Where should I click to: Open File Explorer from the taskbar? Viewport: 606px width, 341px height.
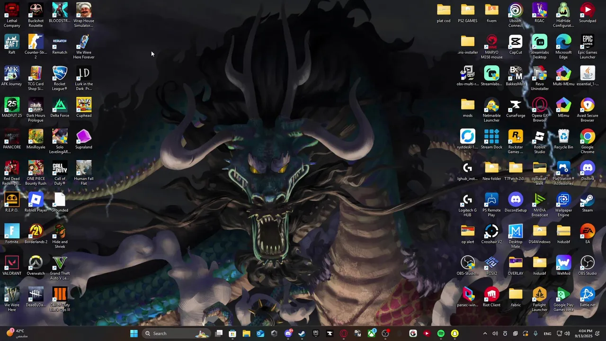(246, 333)
